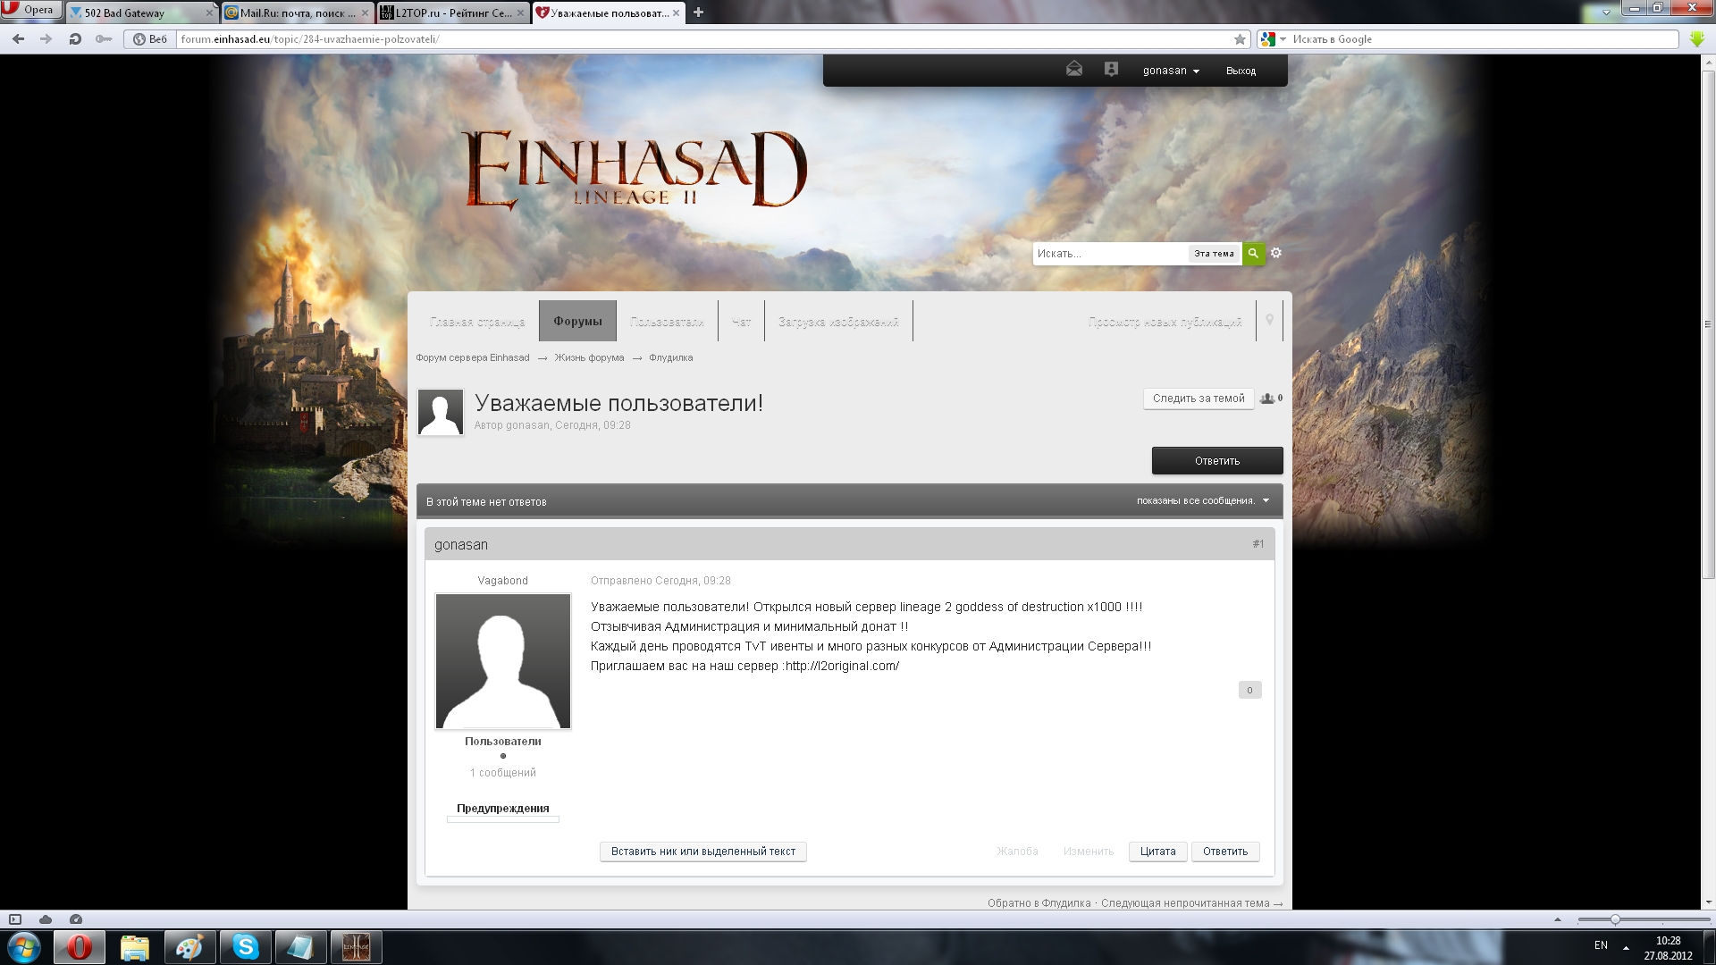Image resolution: width=1716 pixels, height=965 pixels.
Task: Reload the page with the refresh icon
Action: pyautogui.click(x=75, y=39)
